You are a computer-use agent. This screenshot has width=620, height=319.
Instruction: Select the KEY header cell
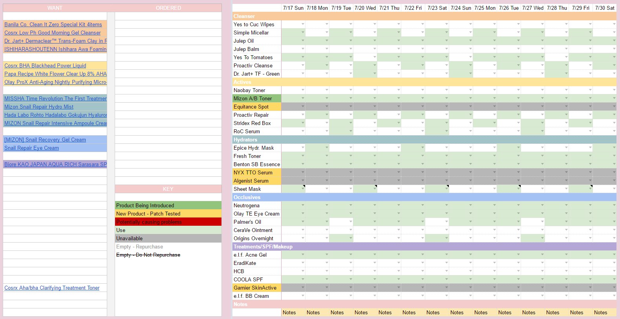coord(168,189)
